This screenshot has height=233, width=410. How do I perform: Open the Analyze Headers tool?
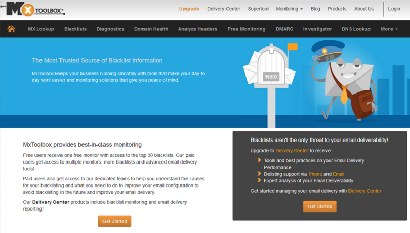click(198, 29)
